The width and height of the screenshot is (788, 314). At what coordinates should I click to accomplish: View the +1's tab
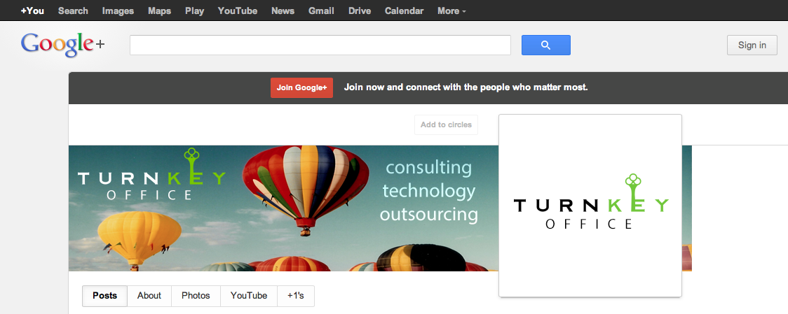point(296,296)
